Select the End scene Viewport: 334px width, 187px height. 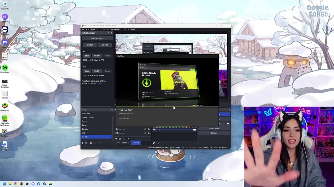click(96, 133)
